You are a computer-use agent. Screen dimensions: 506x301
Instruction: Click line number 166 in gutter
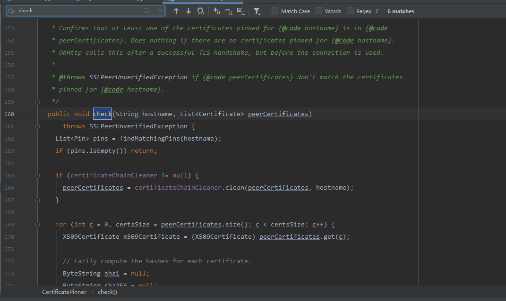(x=9, y=188)
